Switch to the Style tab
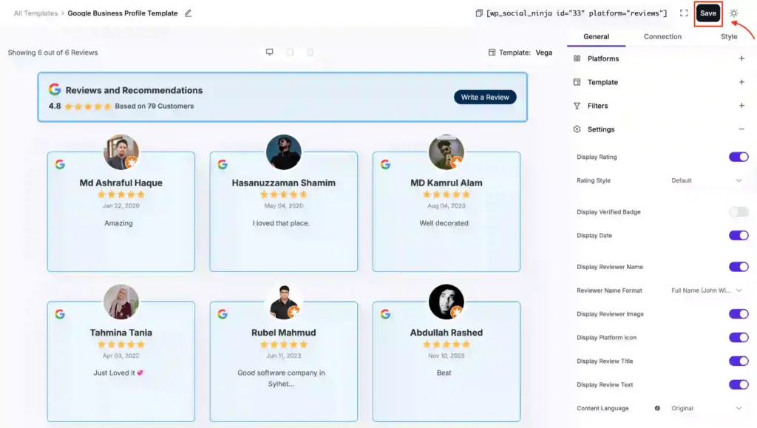Screen dimensions: 757x428 [729, 36]
